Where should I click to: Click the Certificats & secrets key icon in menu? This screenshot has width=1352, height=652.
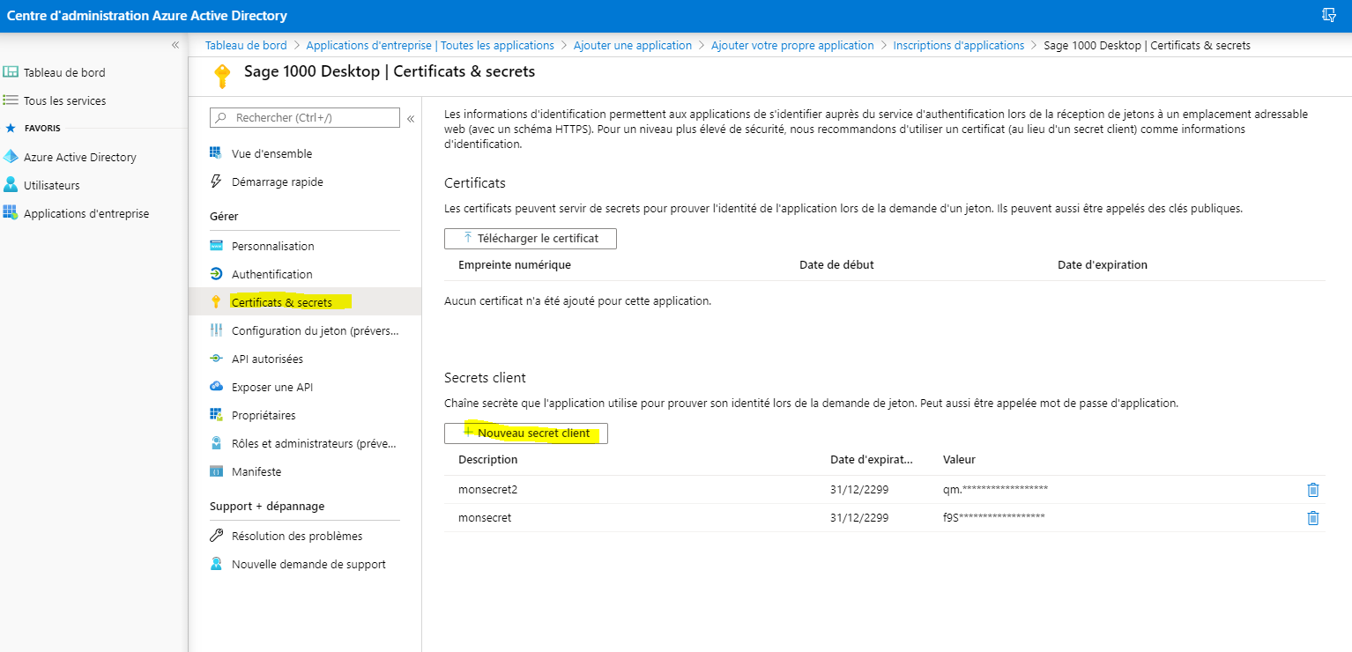pyautogui.click(x=216, y=302)
